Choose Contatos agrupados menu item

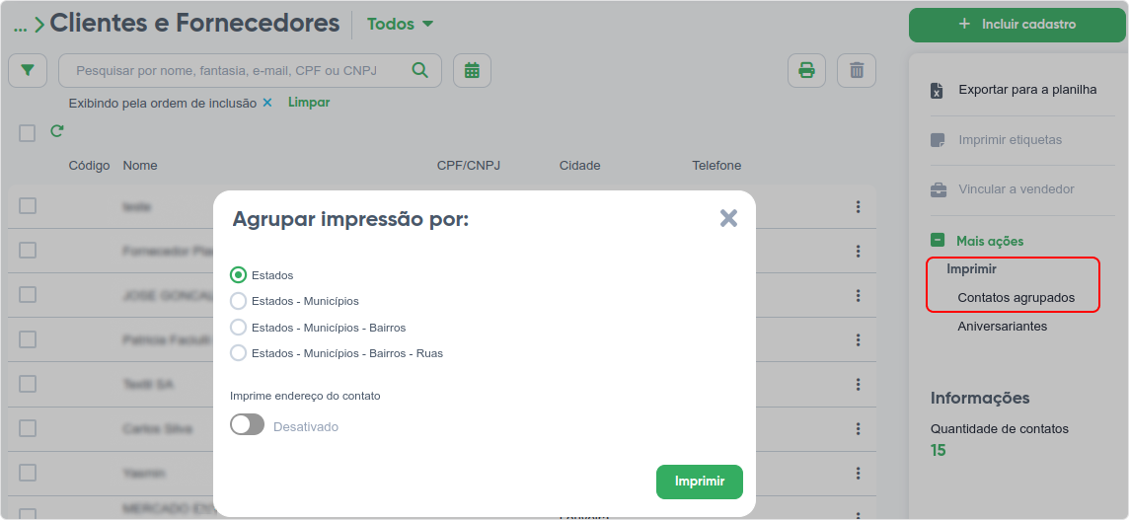tap(1016, 297)
